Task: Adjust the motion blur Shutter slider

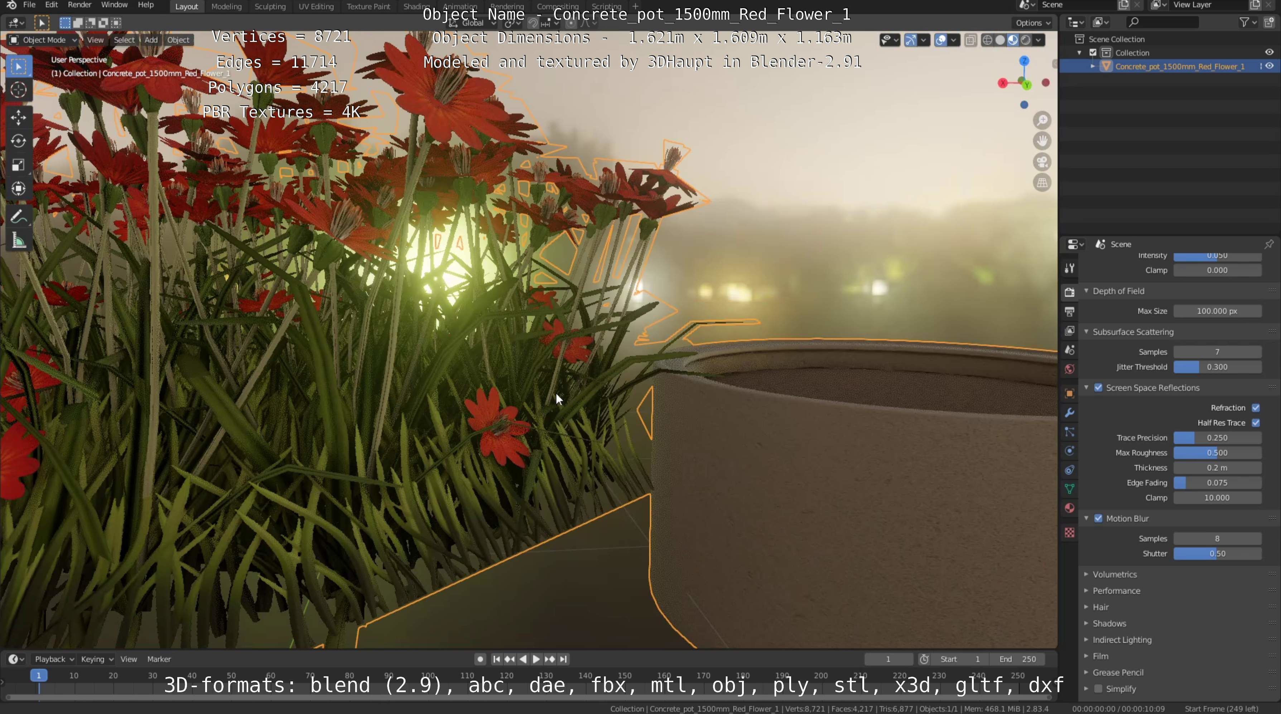Action: point(1217,554)
